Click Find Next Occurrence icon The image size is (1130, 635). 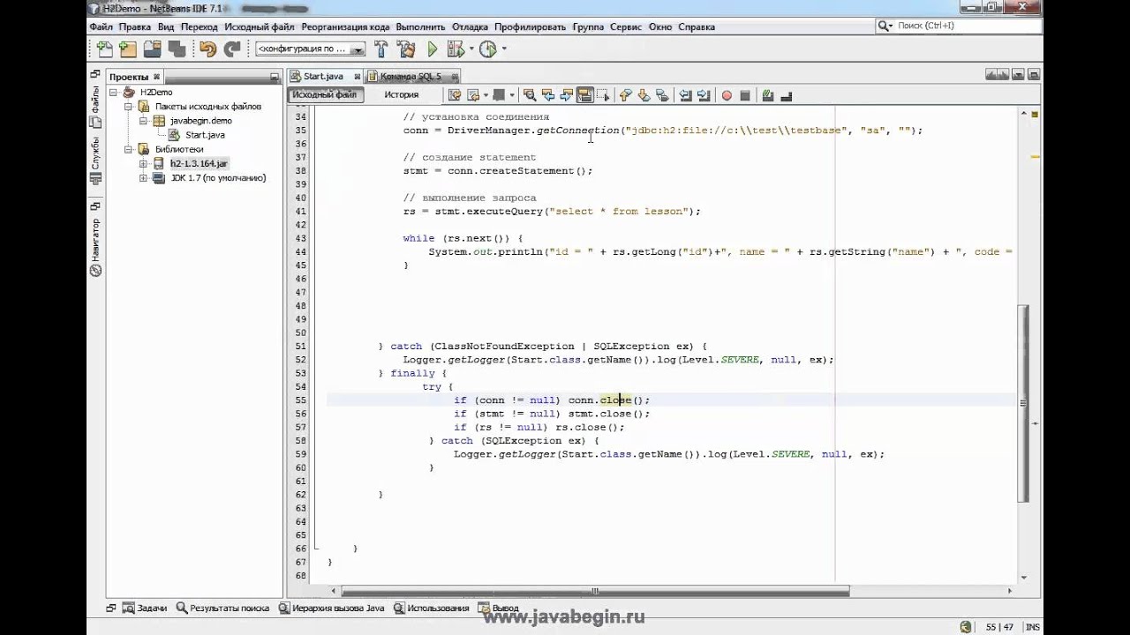pyautogui.click(x=567, y=95)
